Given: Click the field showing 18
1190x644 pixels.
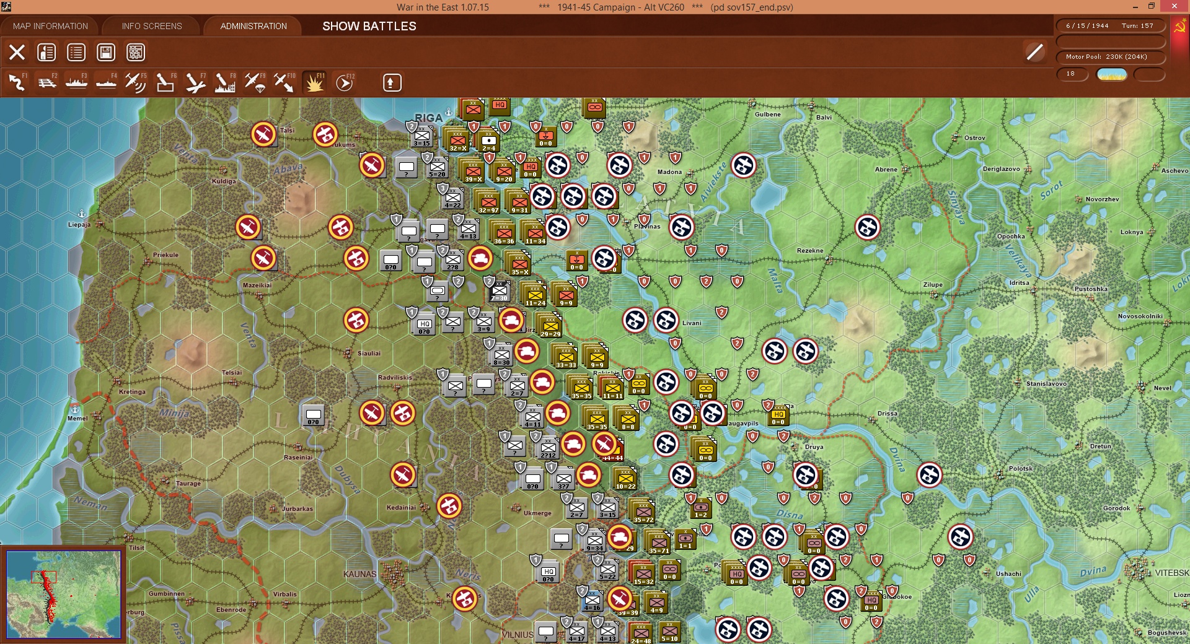Looking at the screenshot, I should point(1072,74).
